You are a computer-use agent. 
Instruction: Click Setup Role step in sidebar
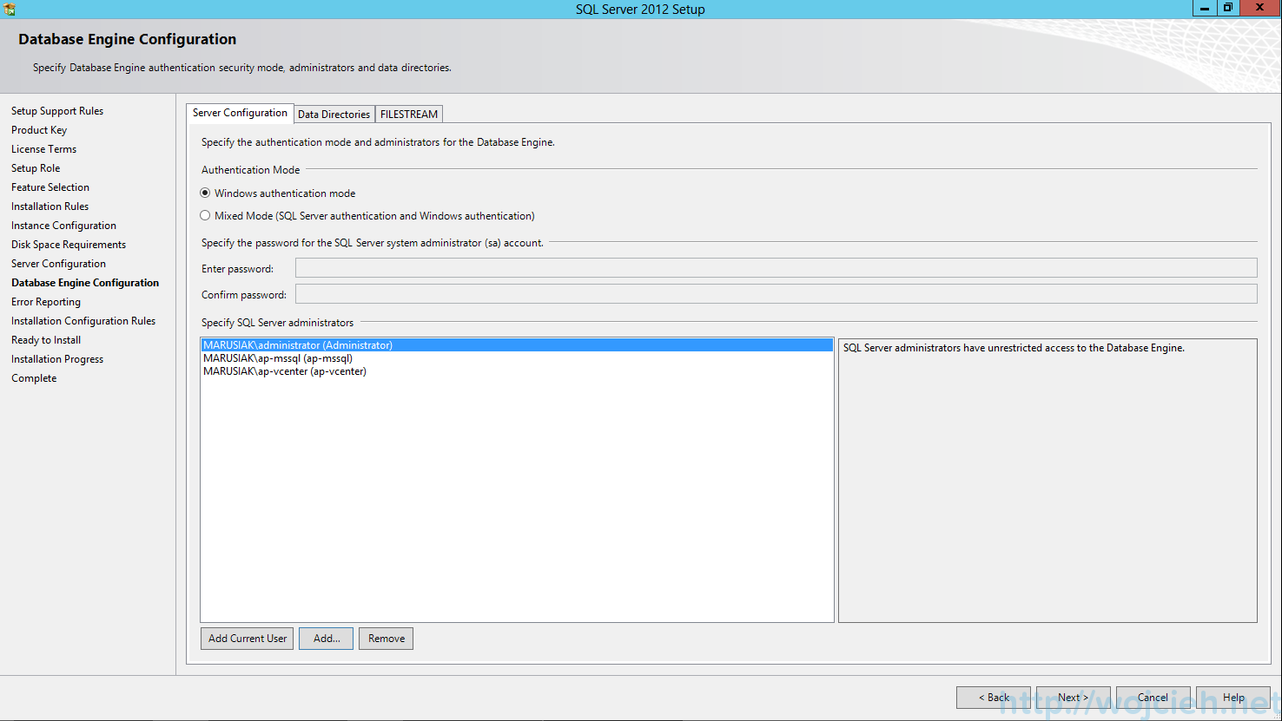pos(36,168)
